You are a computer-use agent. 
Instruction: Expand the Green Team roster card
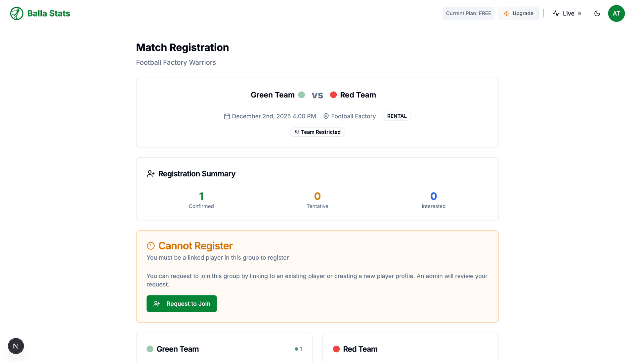tap(224, 349)
